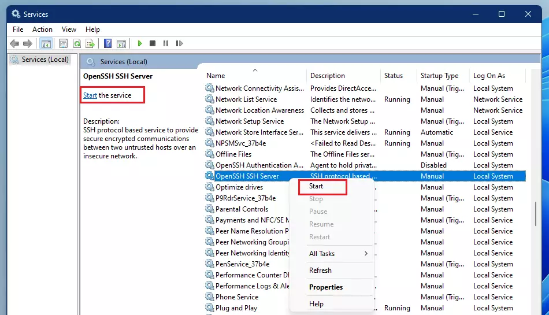
Task: Sort by the Description column header
Action: coord(343,76)
